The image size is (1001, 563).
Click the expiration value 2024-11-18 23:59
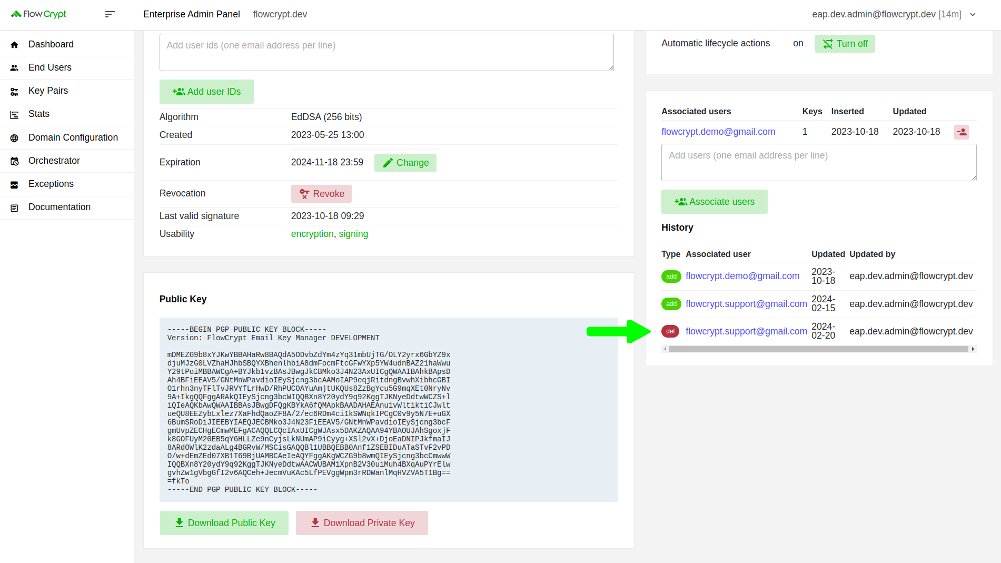click(327, 162)
